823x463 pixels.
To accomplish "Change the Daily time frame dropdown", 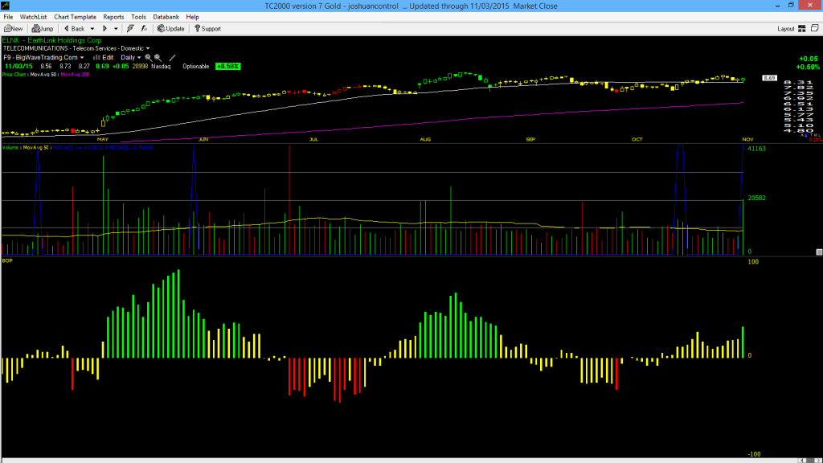I will [131, 58].
